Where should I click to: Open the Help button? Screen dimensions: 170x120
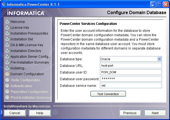pos(40,113)
